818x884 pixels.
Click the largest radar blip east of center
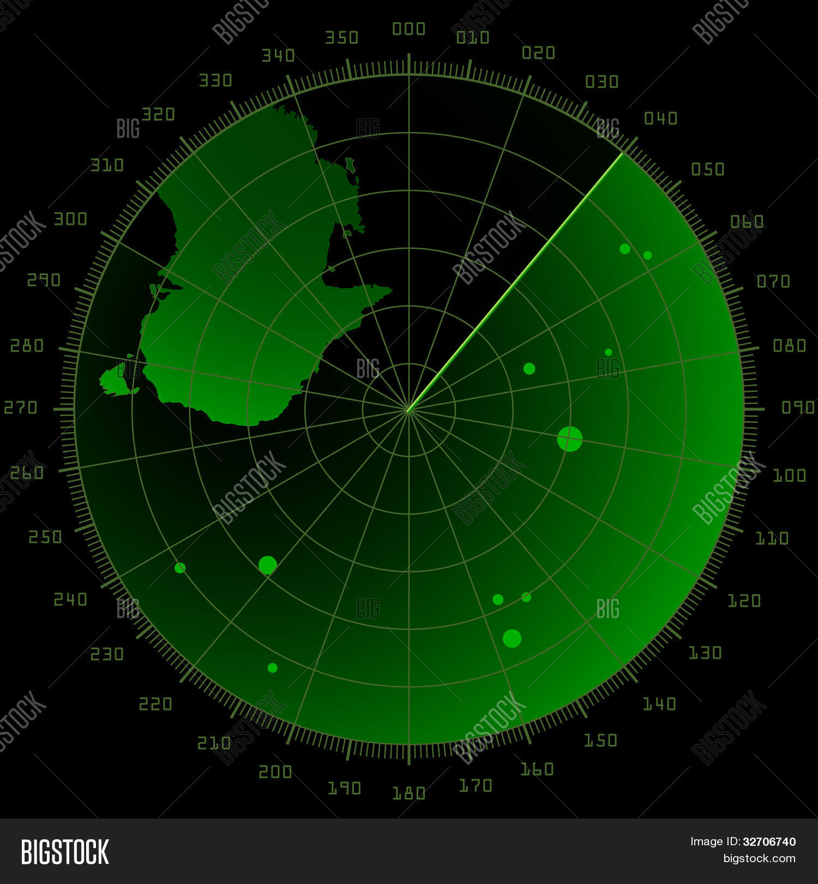pos(569,439)
